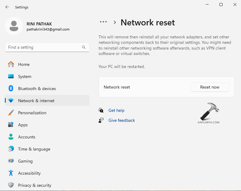Open the Time & language category
Screen dimensions: 241x191
[x=34, y=149]
